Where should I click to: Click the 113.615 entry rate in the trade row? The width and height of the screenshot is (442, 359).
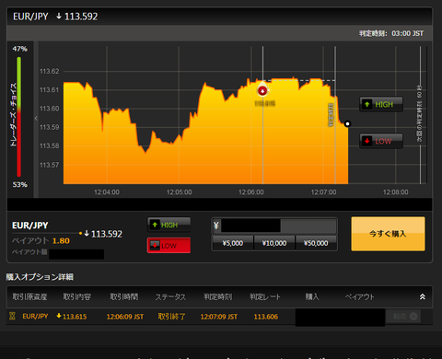point(75,317)
